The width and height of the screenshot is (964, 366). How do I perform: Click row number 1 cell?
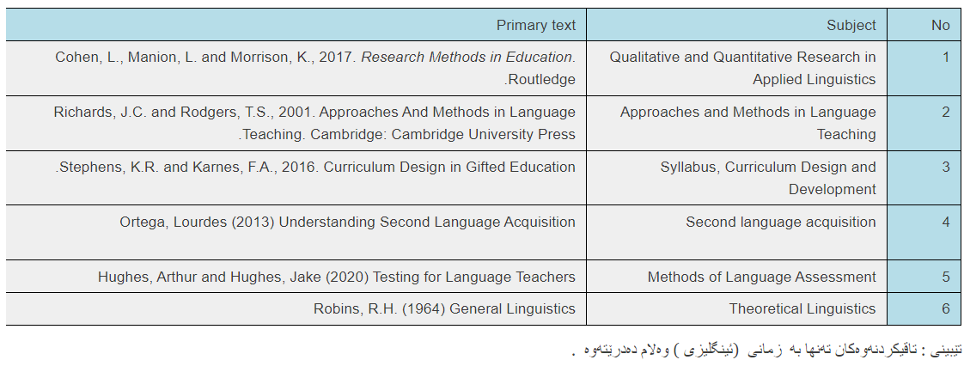click(x=924, y=68)
